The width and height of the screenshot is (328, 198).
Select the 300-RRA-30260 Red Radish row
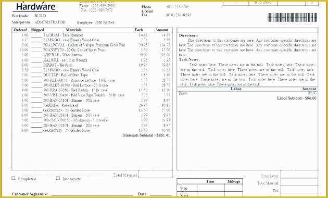(92, 90)
